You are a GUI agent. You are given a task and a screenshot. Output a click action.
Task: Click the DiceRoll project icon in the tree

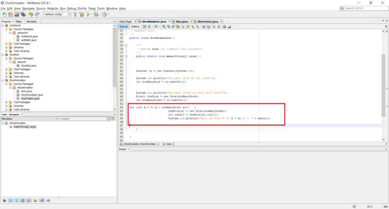point(7,55)
